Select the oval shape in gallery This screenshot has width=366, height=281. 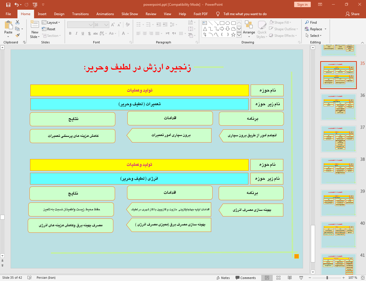click(227, 23)
